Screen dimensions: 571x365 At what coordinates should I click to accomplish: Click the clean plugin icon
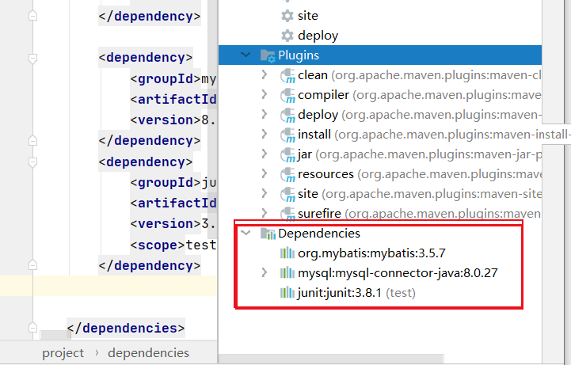coord(287,76)
